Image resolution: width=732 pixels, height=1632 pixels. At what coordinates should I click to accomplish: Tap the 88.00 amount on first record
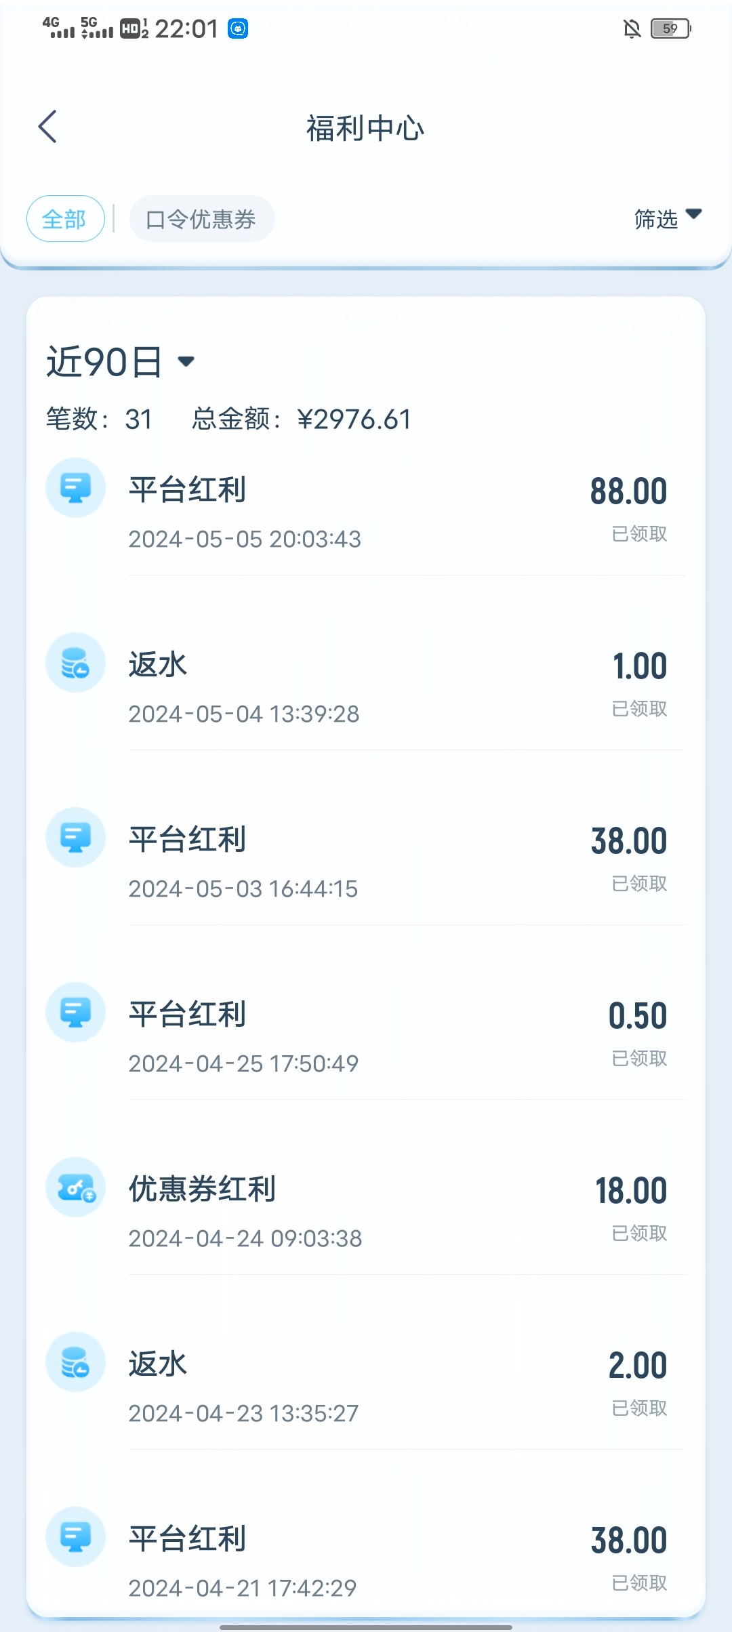(628, 491)
